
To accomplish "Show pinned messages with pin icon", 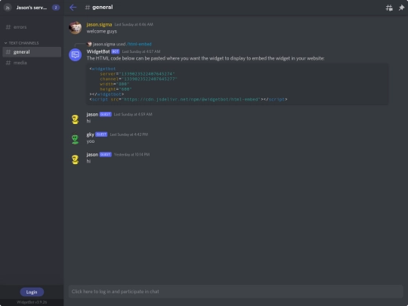I will pos(401,8).
